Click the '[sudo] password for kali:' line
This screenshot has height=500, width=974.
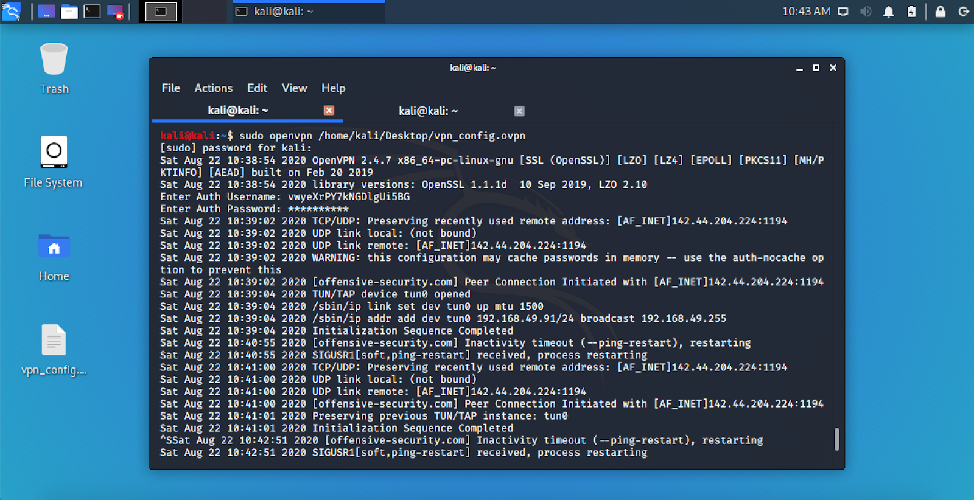click(236, 148)
